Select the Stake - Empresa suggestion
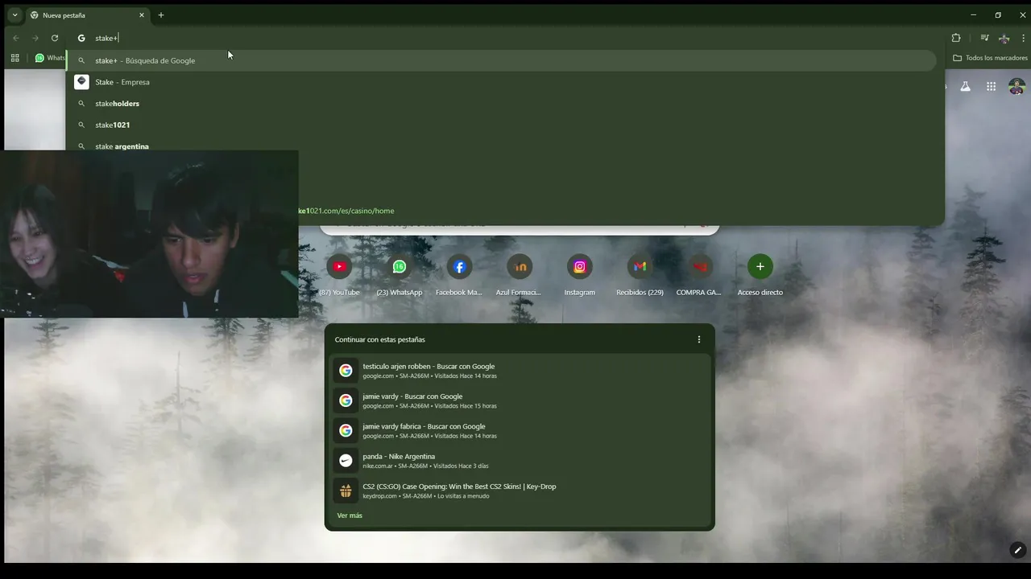The height and width of the screenshot is (579, 1031). tap(501, 82)
